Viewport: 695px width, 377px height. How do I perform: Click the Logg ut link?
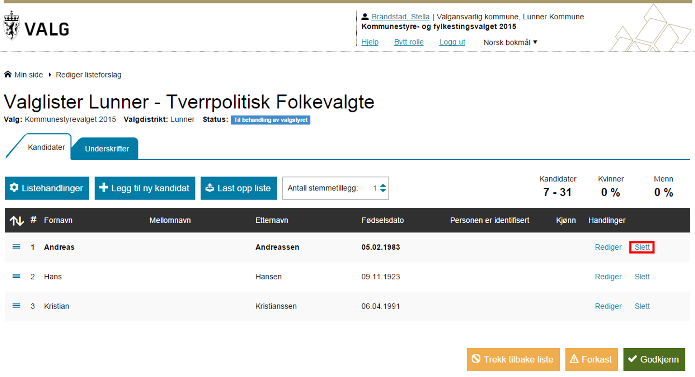coord(452,42)
